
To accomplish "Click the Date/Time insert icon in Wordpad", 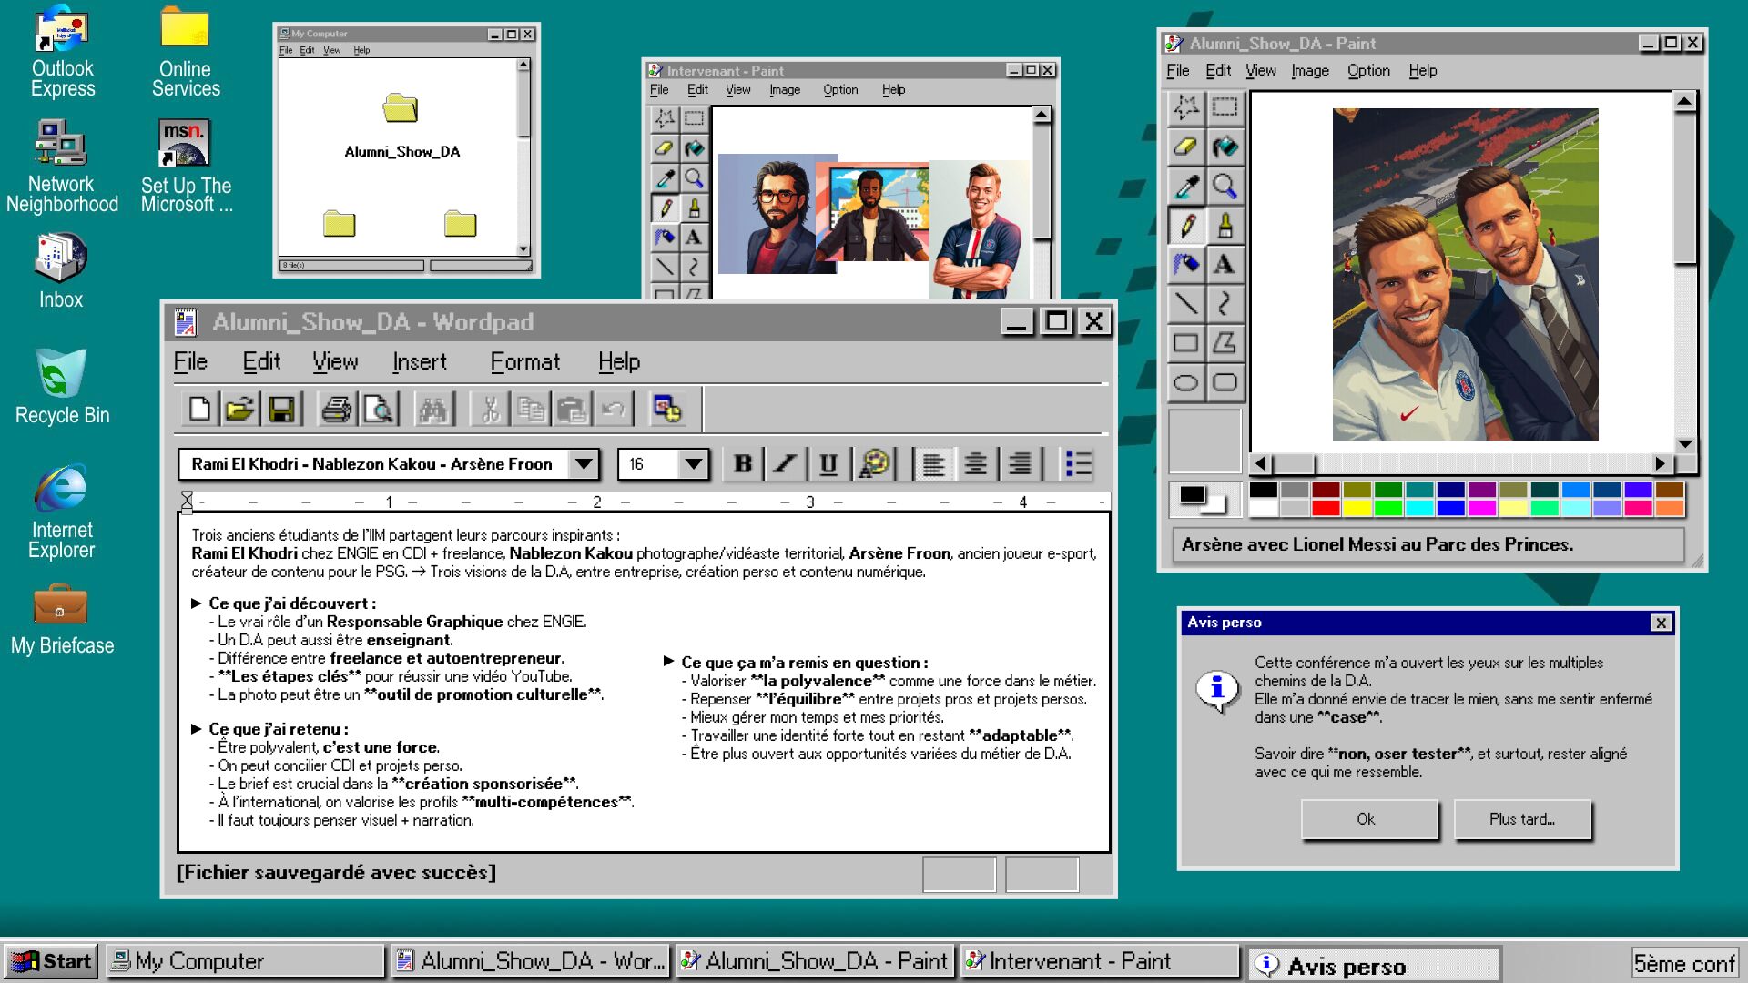I will [667, 410].
